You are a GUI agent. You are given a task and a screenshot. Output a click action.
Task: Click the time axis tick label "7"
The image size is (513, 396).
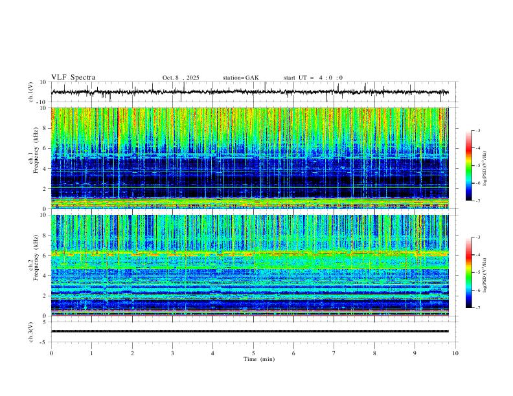coord(334,353)
